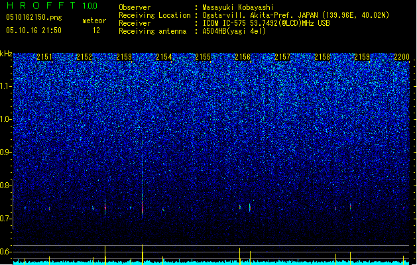The width and height of the screenshot is (417, 265).
Task: Click the 2151 time marker
Action: [x=44, y=57]
